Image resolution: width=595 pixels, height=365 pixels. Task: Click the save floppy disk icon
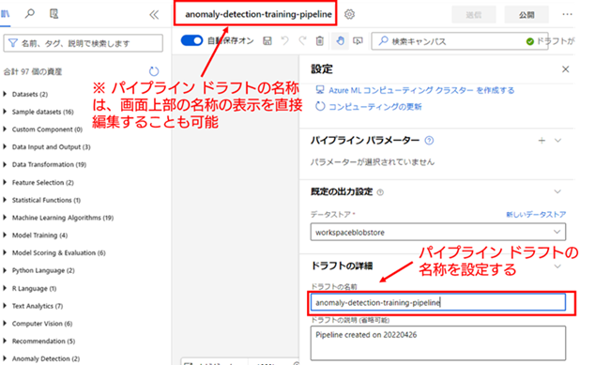[x=267, y=41]
